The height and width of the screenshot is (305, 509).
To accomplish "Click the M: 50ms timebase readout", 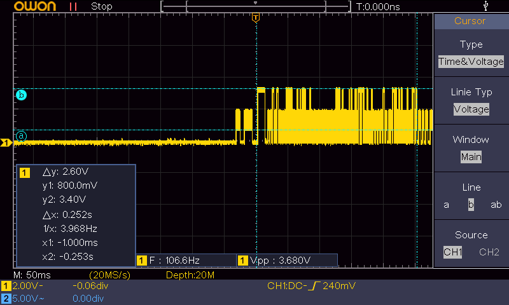I will point(32,275).
